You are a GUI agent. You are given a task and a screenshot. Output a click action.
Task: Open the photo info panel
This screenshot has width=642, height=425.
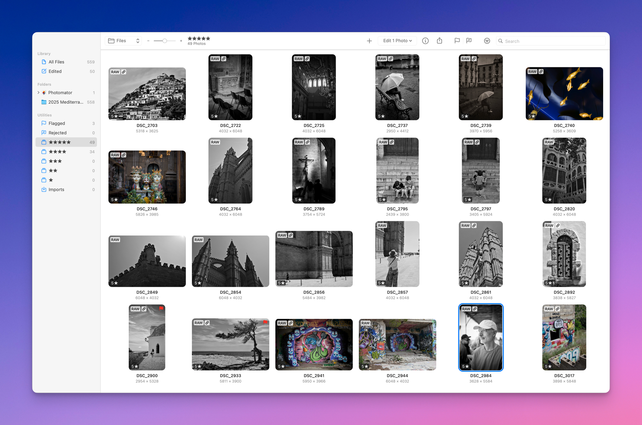click(x=425, y=41)
